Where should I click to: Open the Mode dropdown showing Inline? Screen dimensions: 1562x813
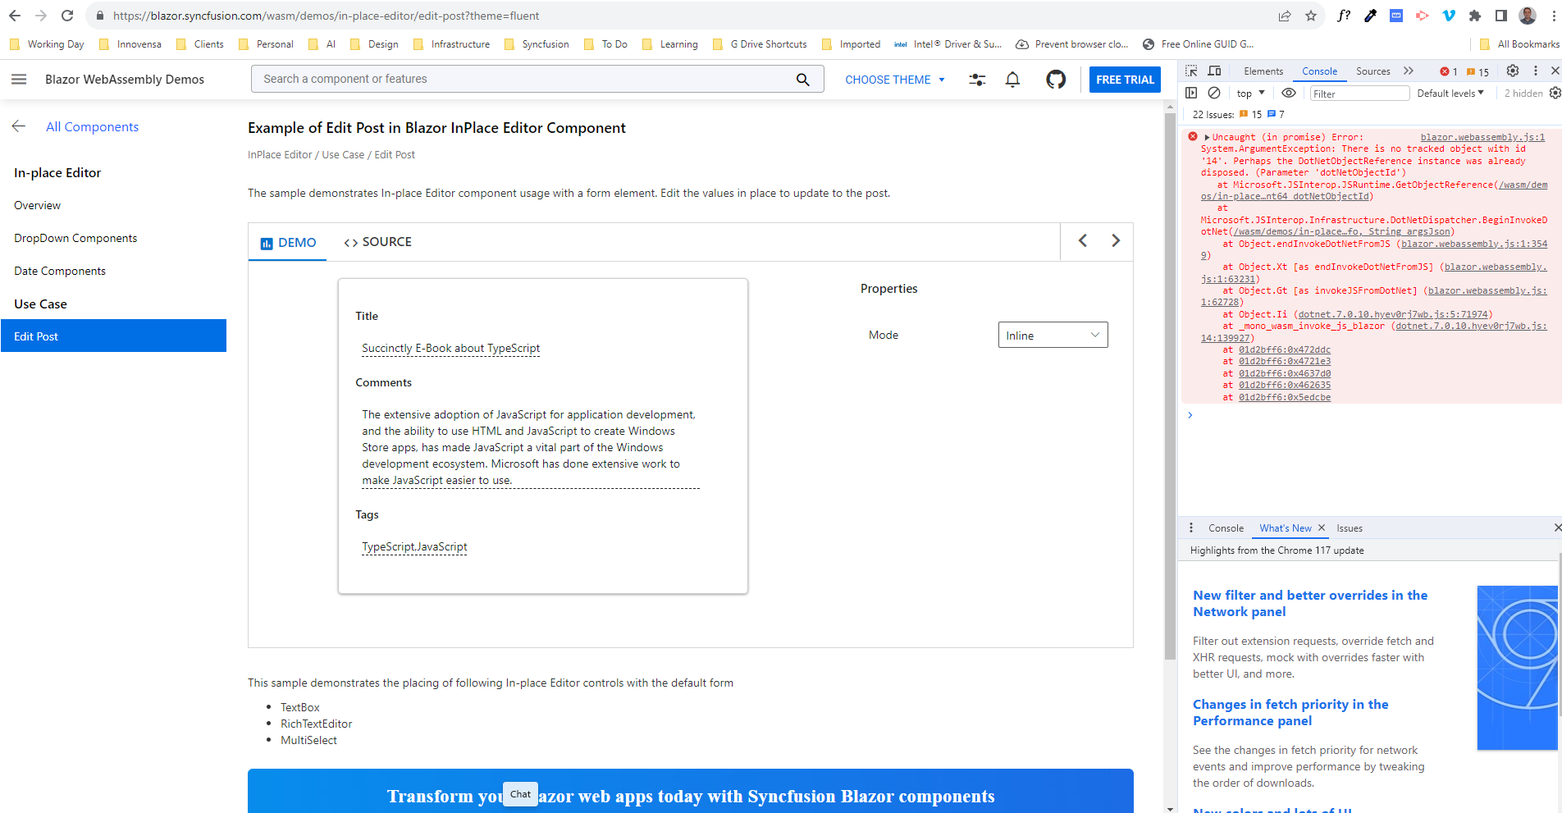point(1053,335)
